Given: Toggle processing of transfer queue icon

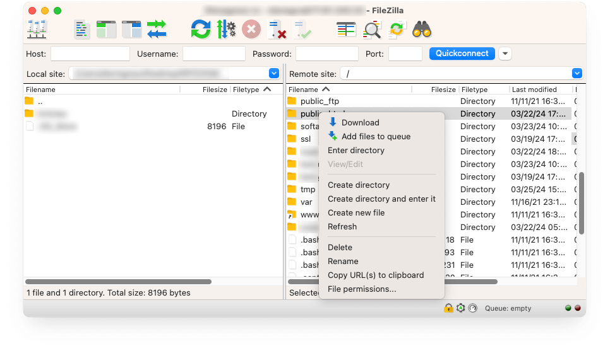Looking at the screenshot, I should point(226,30).
